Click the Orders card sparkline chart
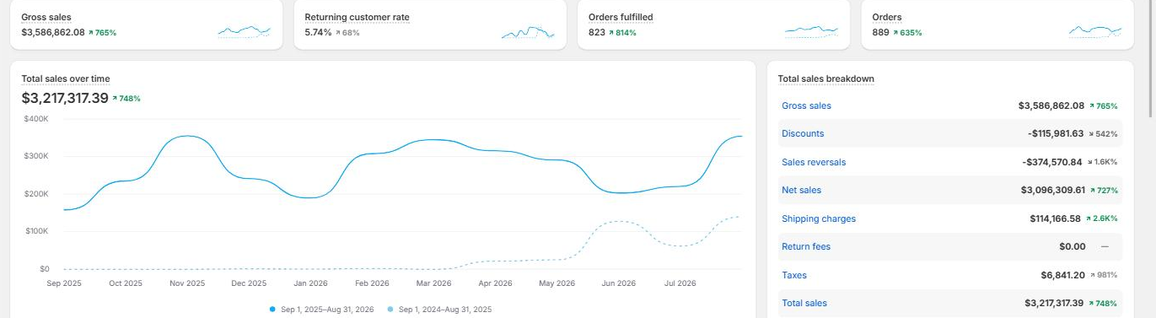 click(1095, 32)
